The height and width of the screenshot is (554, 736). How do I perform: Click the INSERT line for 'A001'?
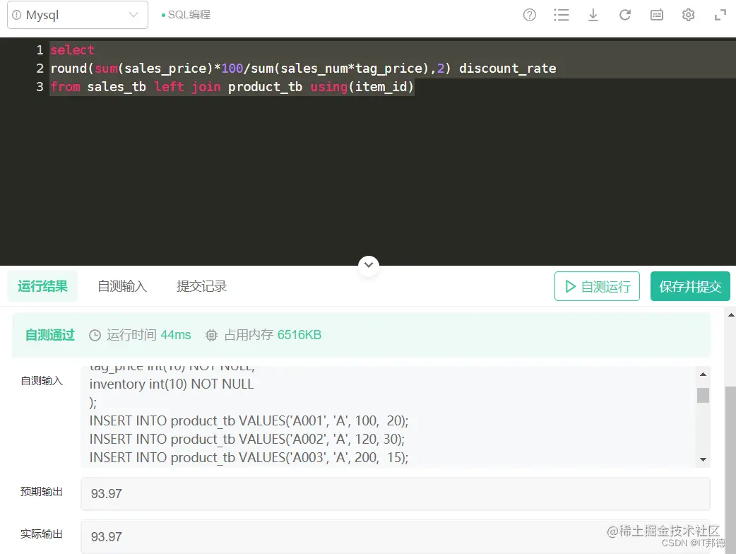(249, 420)
